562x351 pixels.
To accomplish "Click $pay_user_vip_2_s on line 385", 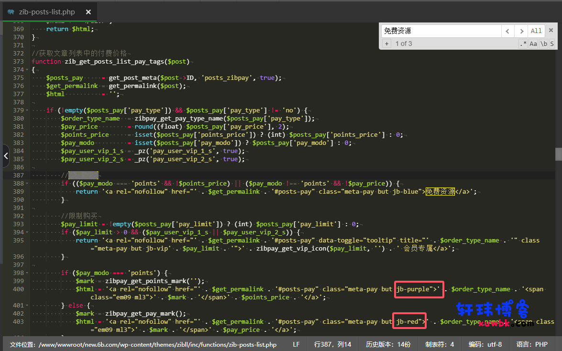I will [92, 159].
